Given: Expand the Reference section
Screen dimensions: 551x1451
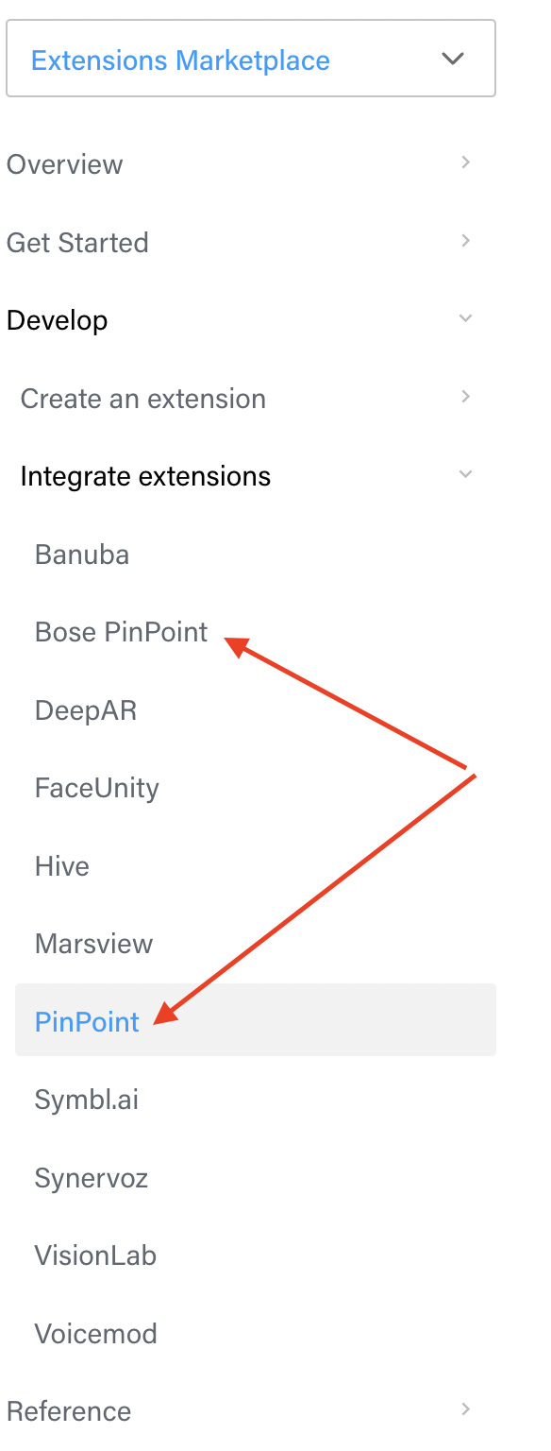Looking at the screenshot, I should tap(464, 1409).
